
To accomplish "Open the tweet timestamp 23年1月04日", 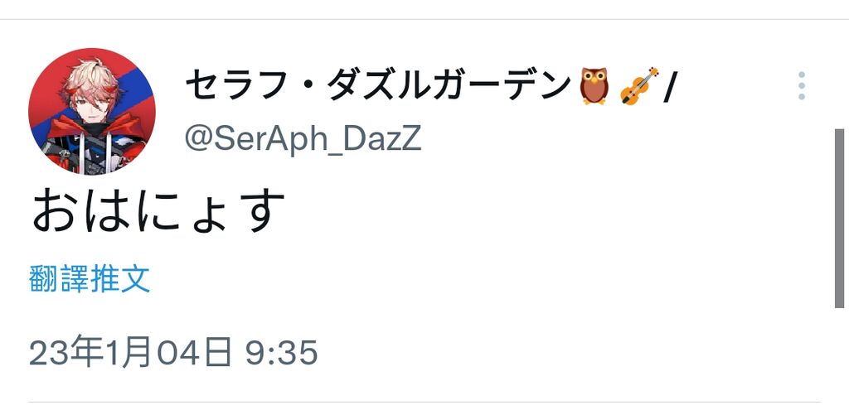I will click(130, 354).
